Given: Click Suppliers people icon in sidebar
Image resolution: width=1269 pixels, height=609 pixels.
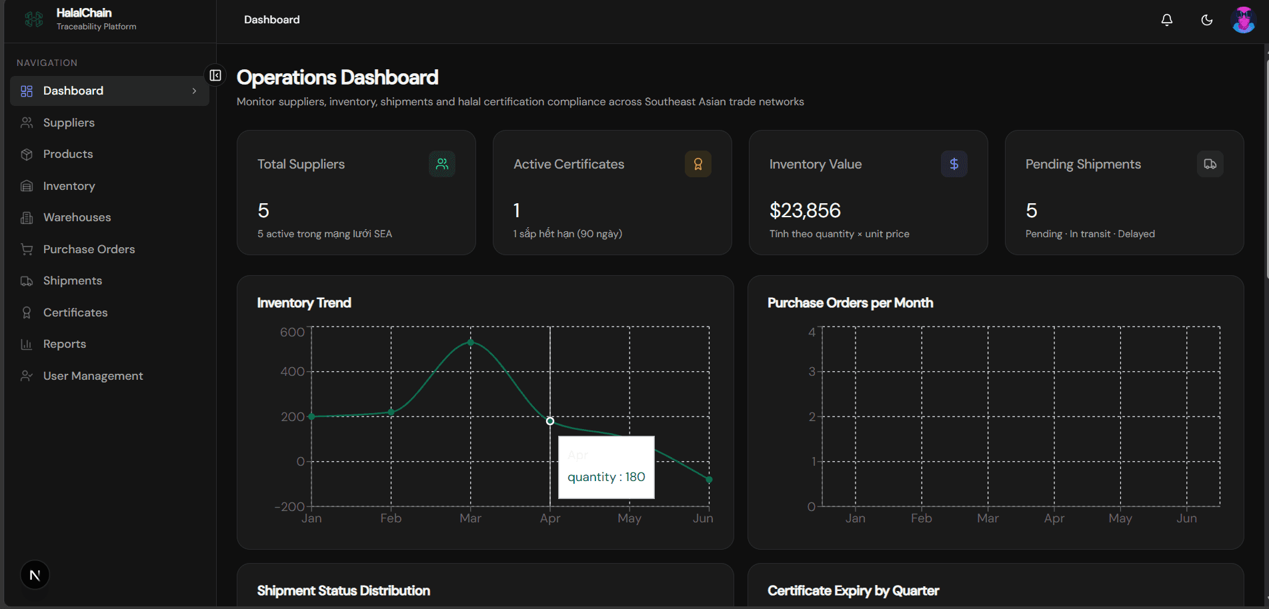Looking at the screenshot, I should pos(27,123).
